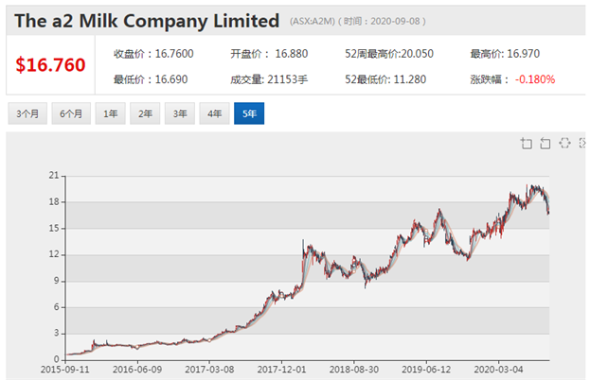This screenshot has height=380, width=590.
Task: Select the 3个月 time range tab
Action: (x=27, y=113)
